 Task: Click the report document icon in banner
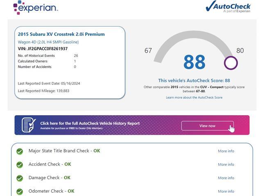29,125
